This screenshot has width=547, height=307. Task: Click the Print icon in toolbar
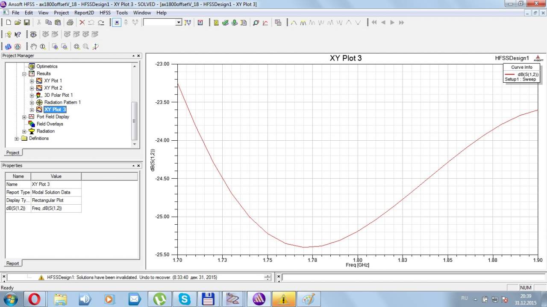70,23
